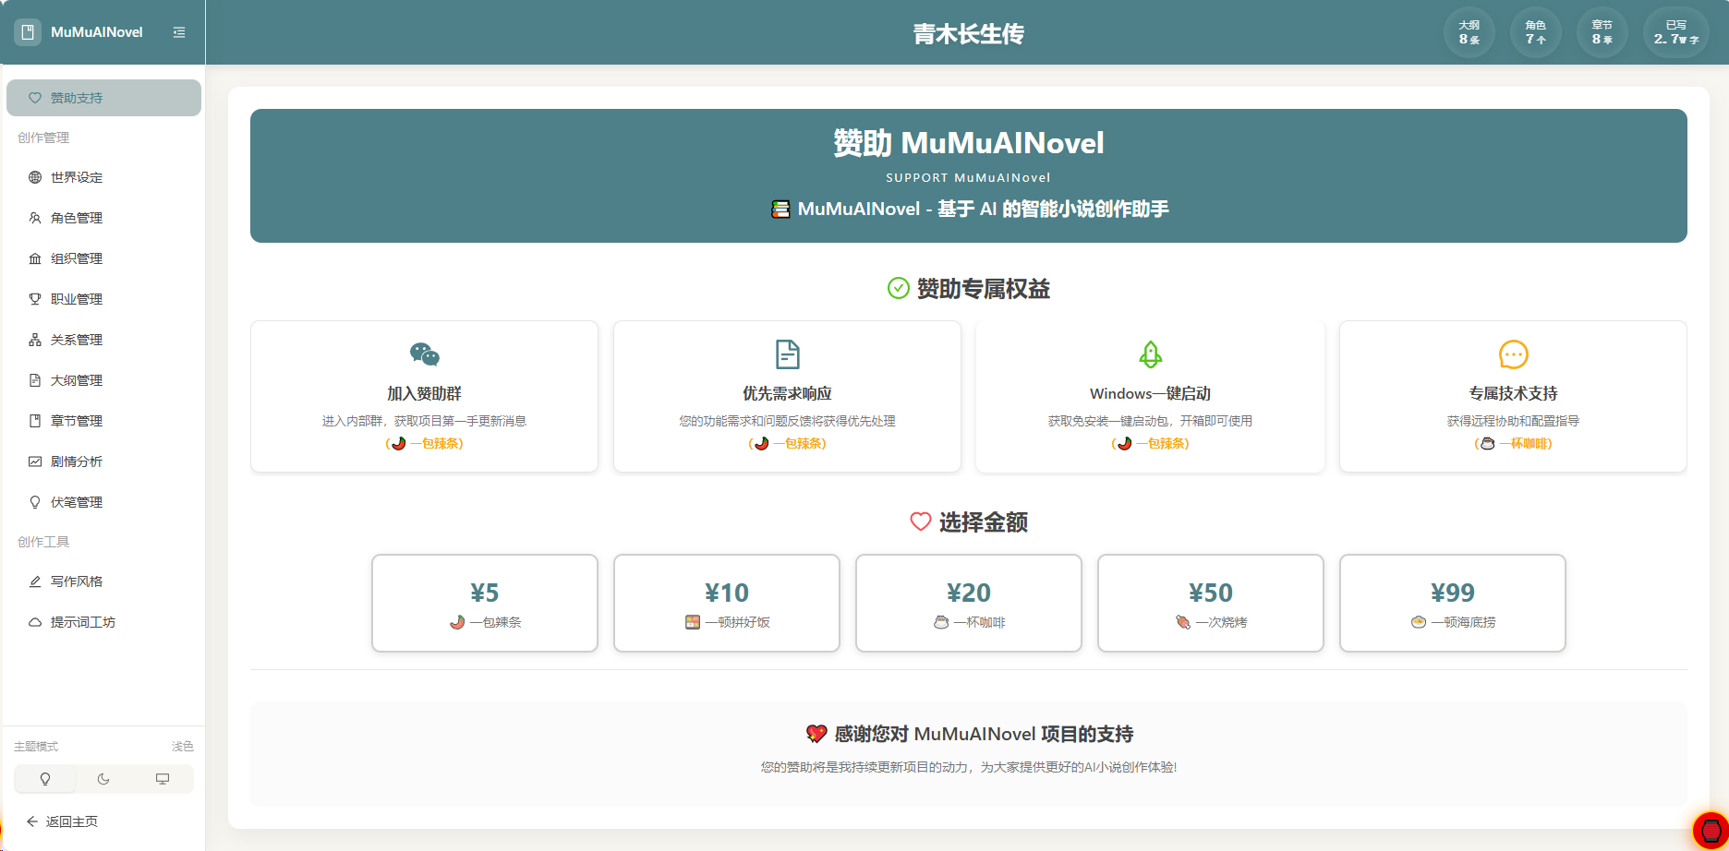Click the pen icon for 写作风格
Image resolution: width=1729 pixels, height=851 pixels.
coord(35,581)
